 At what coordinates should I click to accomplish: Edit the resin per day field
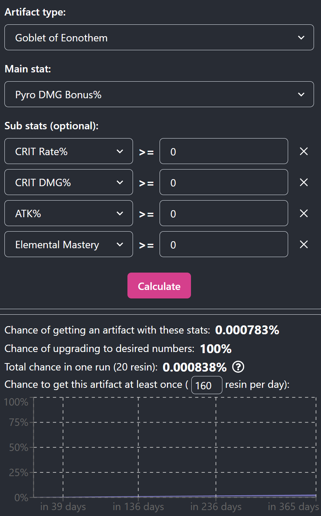(206, 385)
